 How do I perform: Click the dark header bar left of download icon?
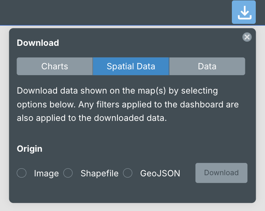(x=116, y=12)
